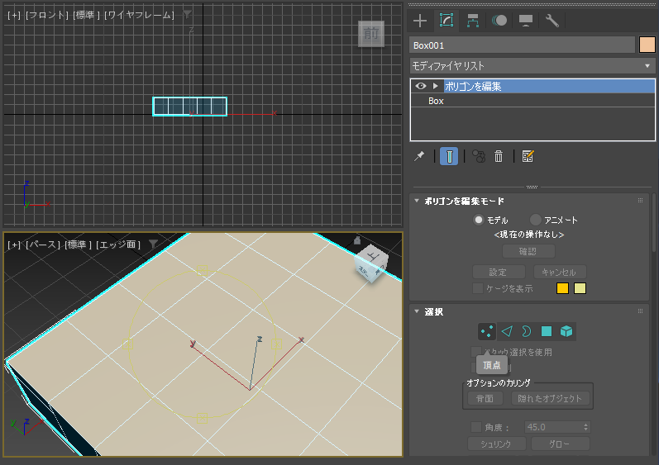Screen dimensions: 659x465
Task: Open Configure Modifier Sets icon
Action: 528,157
